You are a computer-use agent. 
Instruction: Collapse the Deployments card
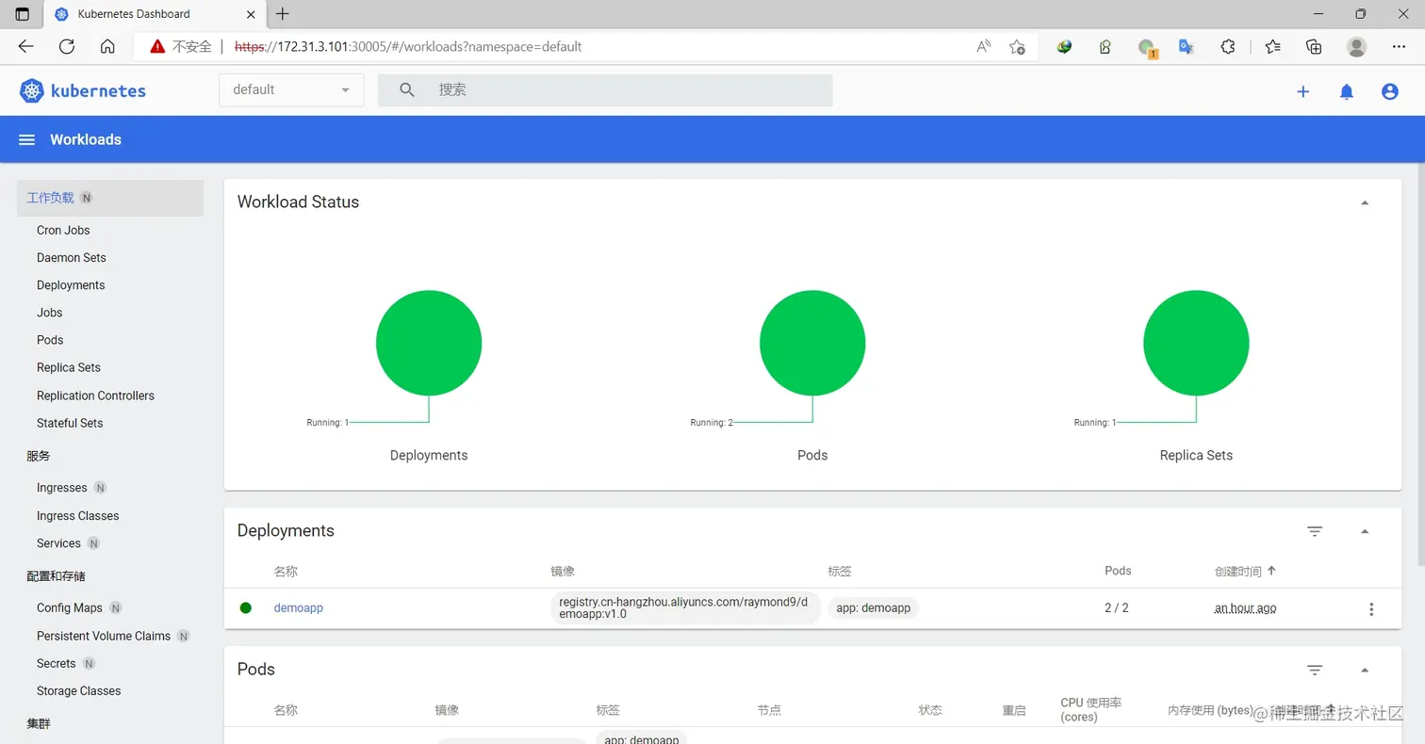1364,531
